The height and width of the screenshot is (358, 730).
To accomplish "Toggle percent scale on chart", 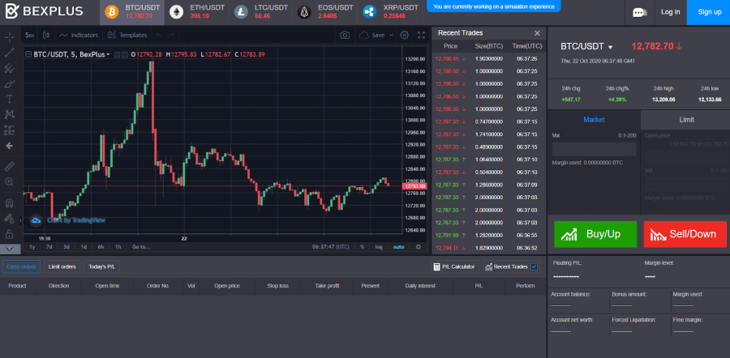I will point(362,247).
